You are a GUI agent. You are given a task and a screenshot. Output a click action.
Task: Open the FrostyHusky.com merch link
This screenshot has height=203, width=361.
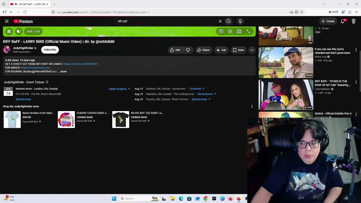(35, 68)
